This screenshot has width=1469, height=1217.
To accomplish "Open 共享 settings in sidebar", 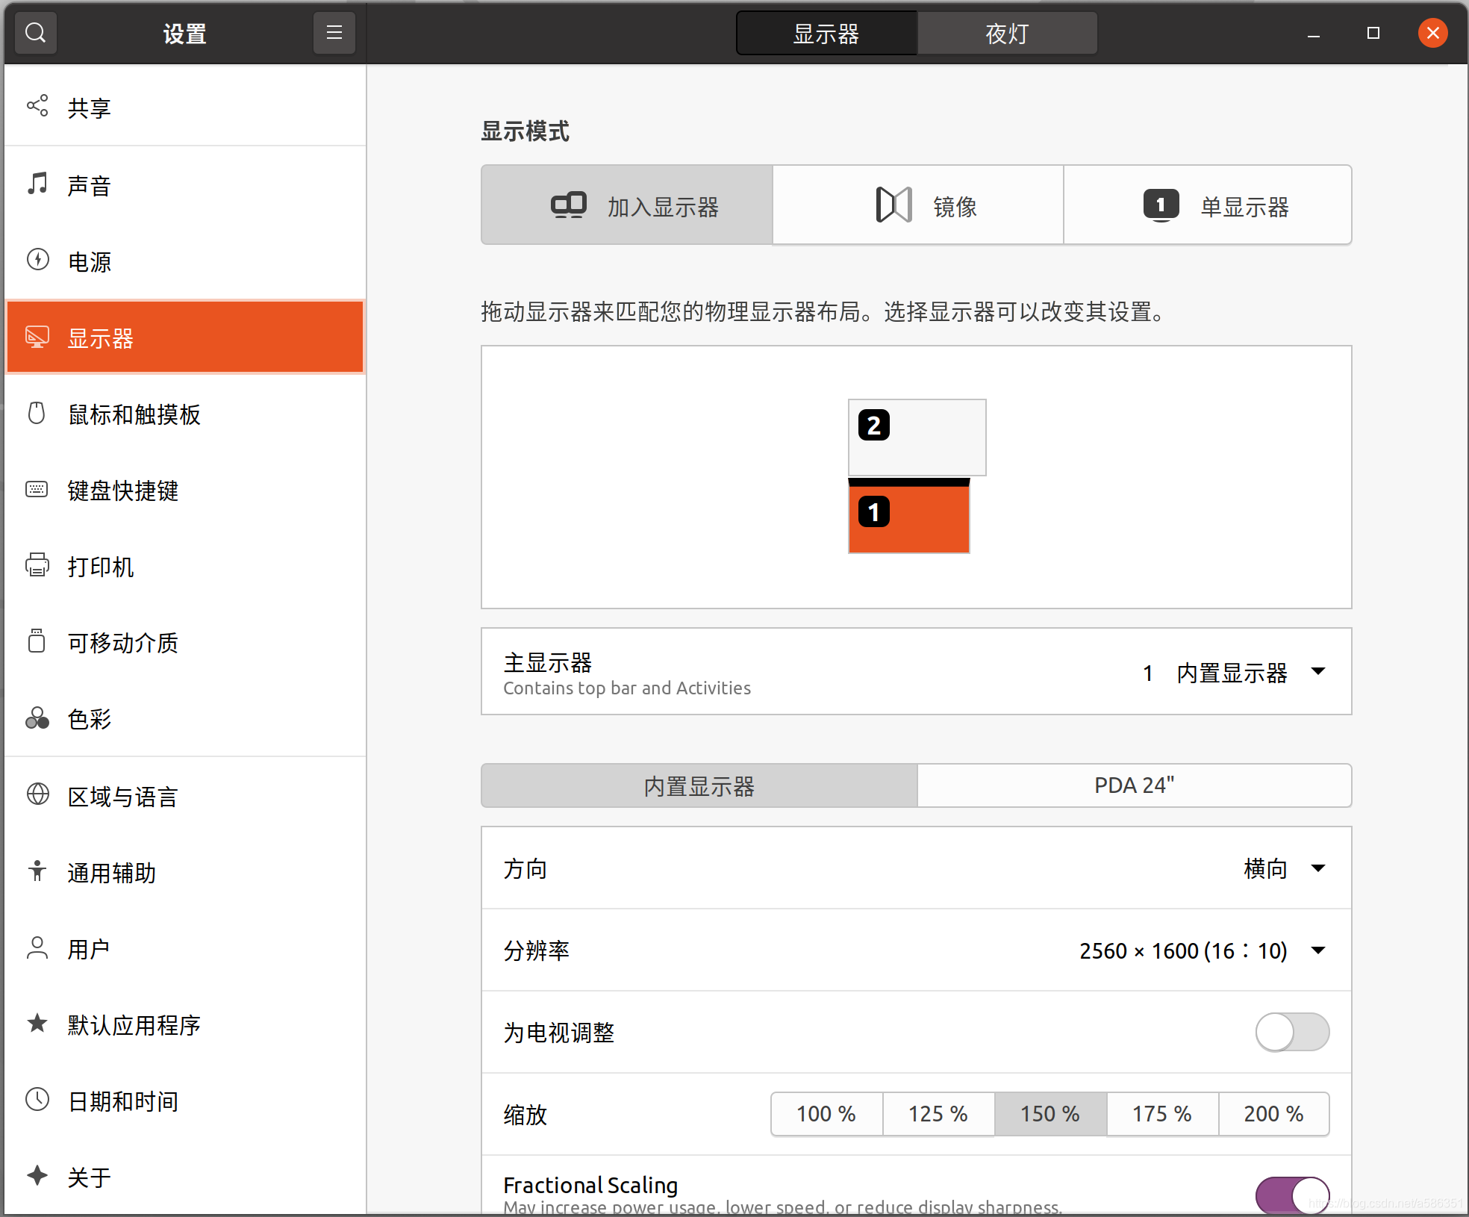I will tap(185, 107).
